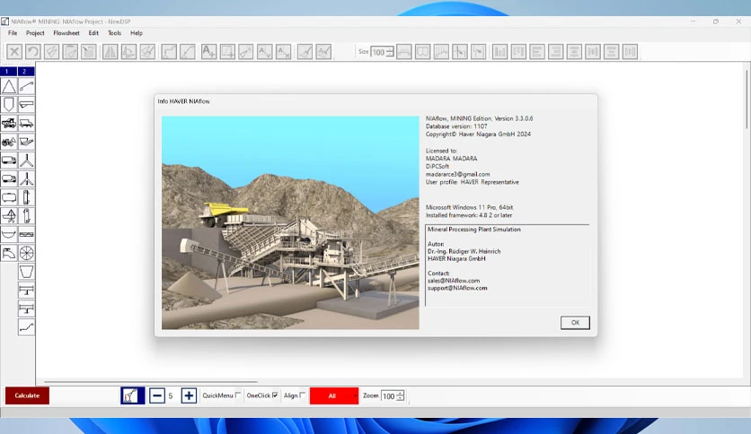The width and height of the screenshot is (751, 434).
Task: Click OK in the Info dialog
Action: 575,323
